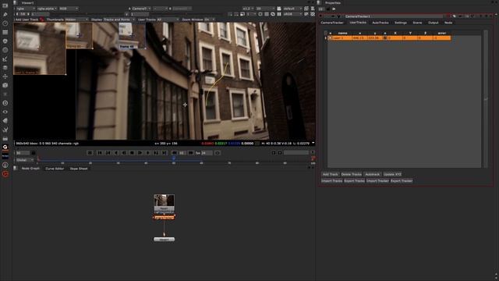Open the Image nodes toolbar menu
499x281 pixels.
(x=5, y=5)
